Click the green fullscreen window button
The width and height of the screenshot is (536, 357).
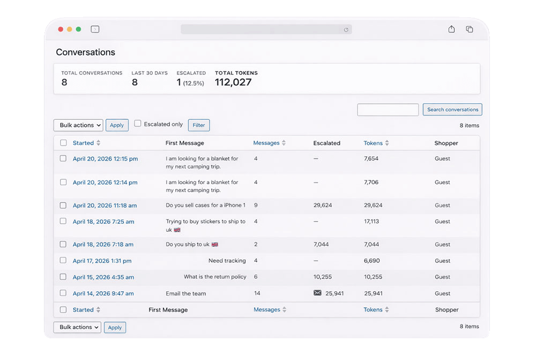coord(78,29)
